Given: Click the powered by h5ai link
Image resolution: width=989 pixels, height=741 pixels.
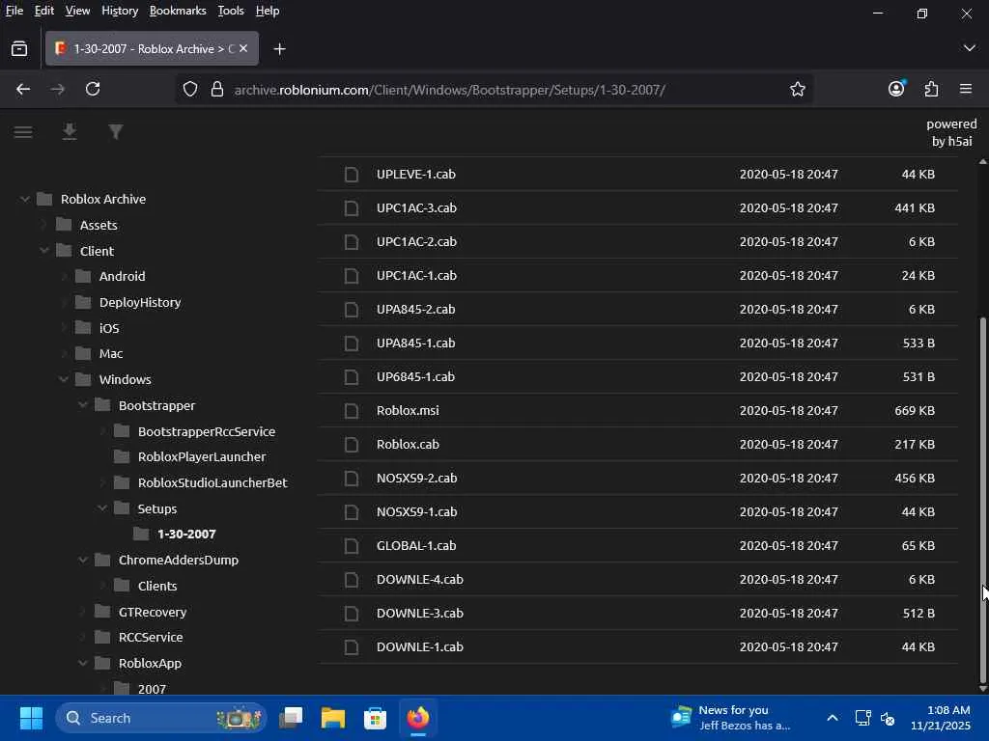Looking at the screenshot, I should pos(951,132).
